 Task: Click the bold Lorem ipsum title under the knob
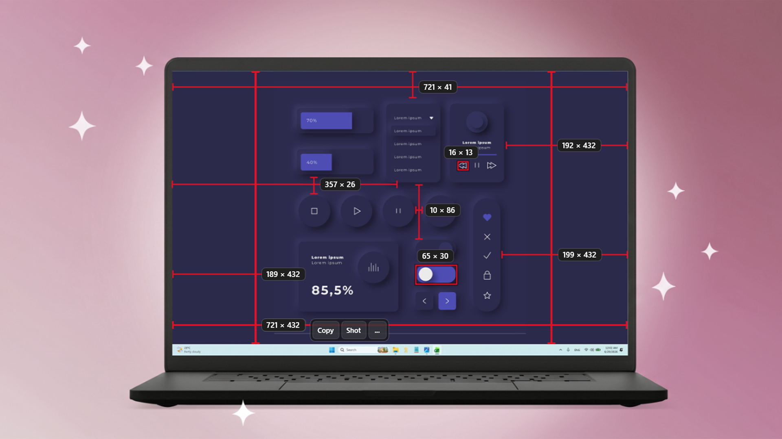(477, 143)
